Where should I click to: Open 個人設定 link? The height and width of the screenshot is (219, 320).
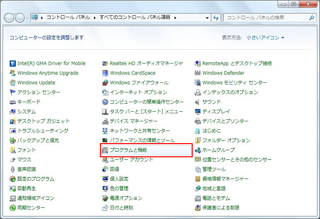pos(119,179)
